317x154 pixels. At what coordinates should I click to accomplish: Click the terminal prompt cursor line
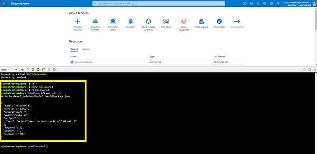24,147
